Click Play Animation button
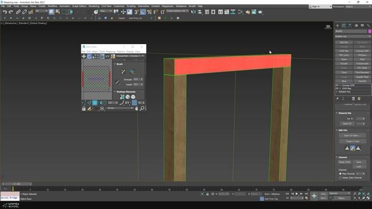 tap(297, 194)
